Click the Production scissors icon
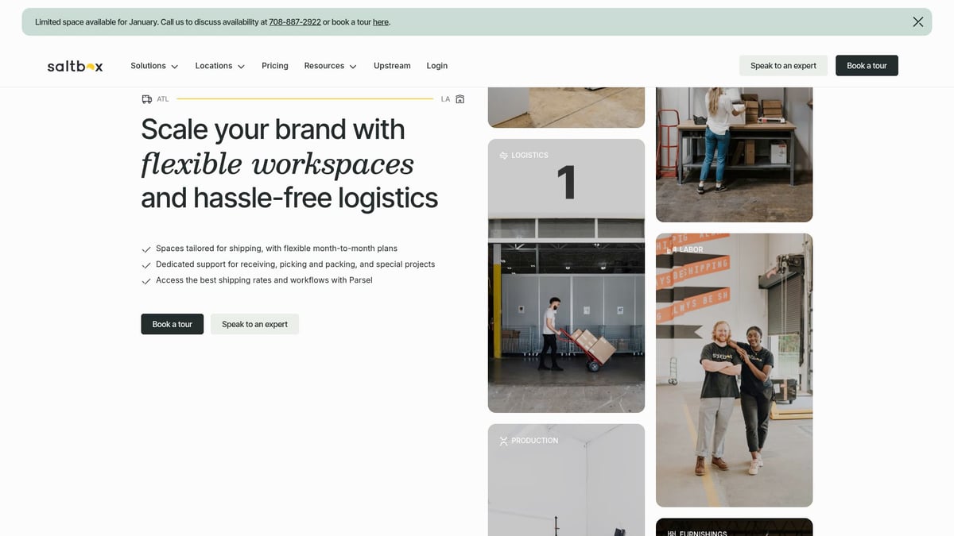The image size is (954, 536). pyautogui.click(x=502, y=440)
